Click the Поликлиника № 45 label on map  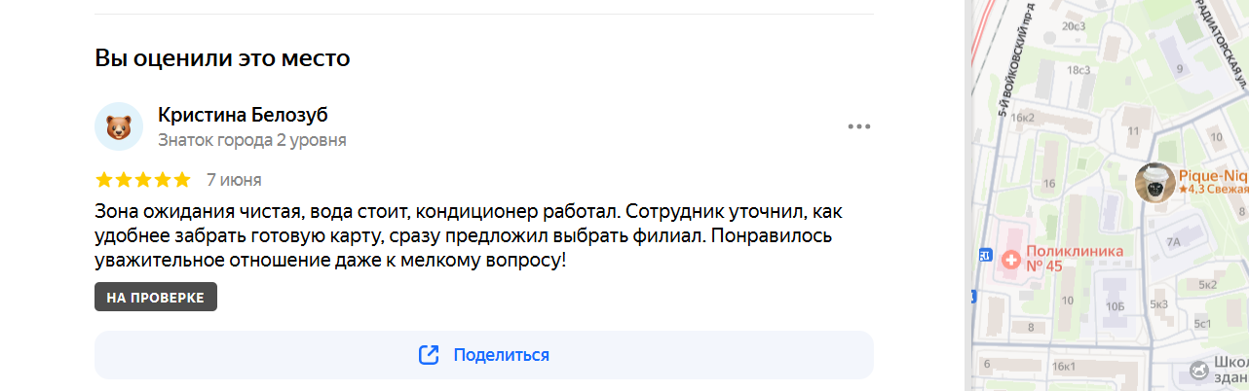(1076, 260)
